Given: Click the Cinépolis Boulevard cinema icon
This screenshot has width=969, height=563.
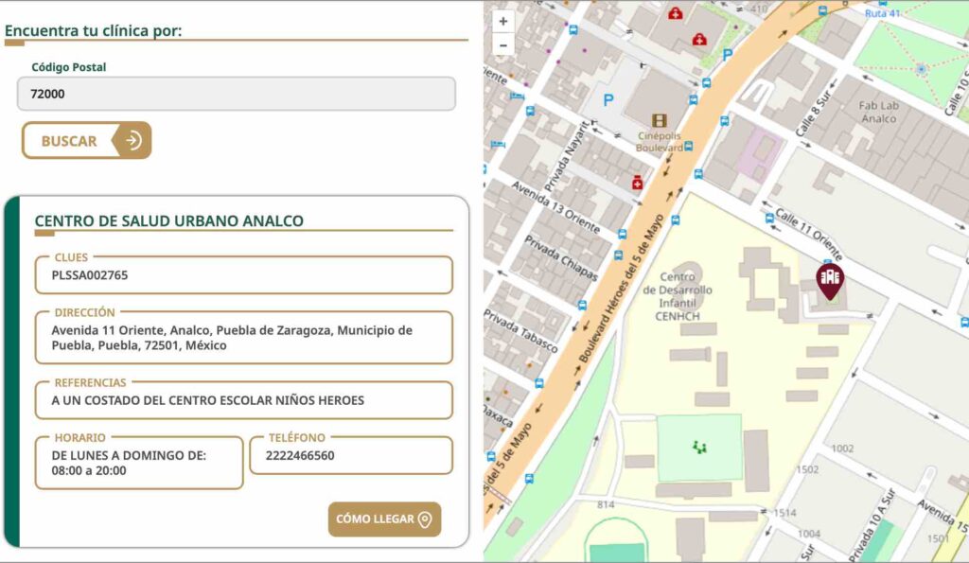Looking at the screenshot, I should 660,120.
